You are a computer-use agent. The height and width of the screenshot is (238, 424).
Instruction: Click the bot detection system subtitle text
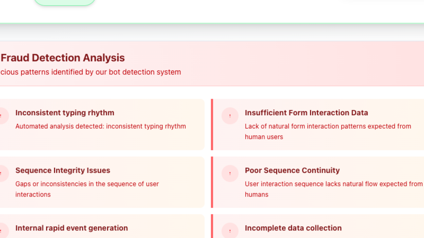(91, 72)
